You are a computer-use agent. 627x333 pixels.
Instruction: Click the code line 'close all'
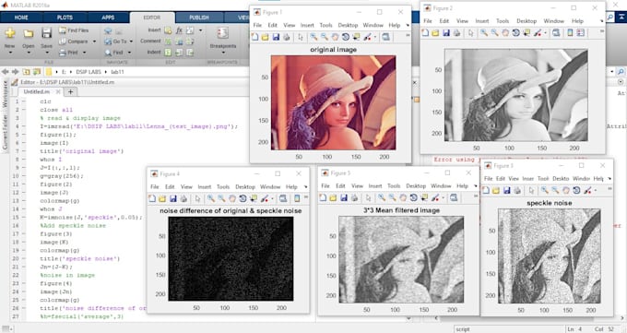56,110
